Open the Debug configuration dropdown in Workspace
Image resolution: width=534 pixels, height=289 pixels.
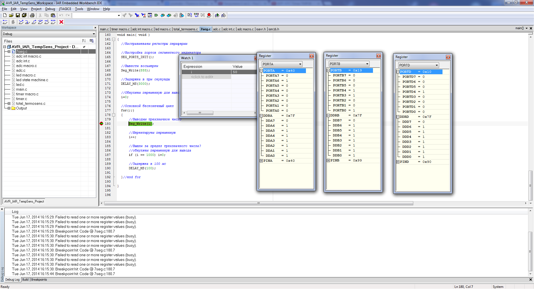[93, 34]
